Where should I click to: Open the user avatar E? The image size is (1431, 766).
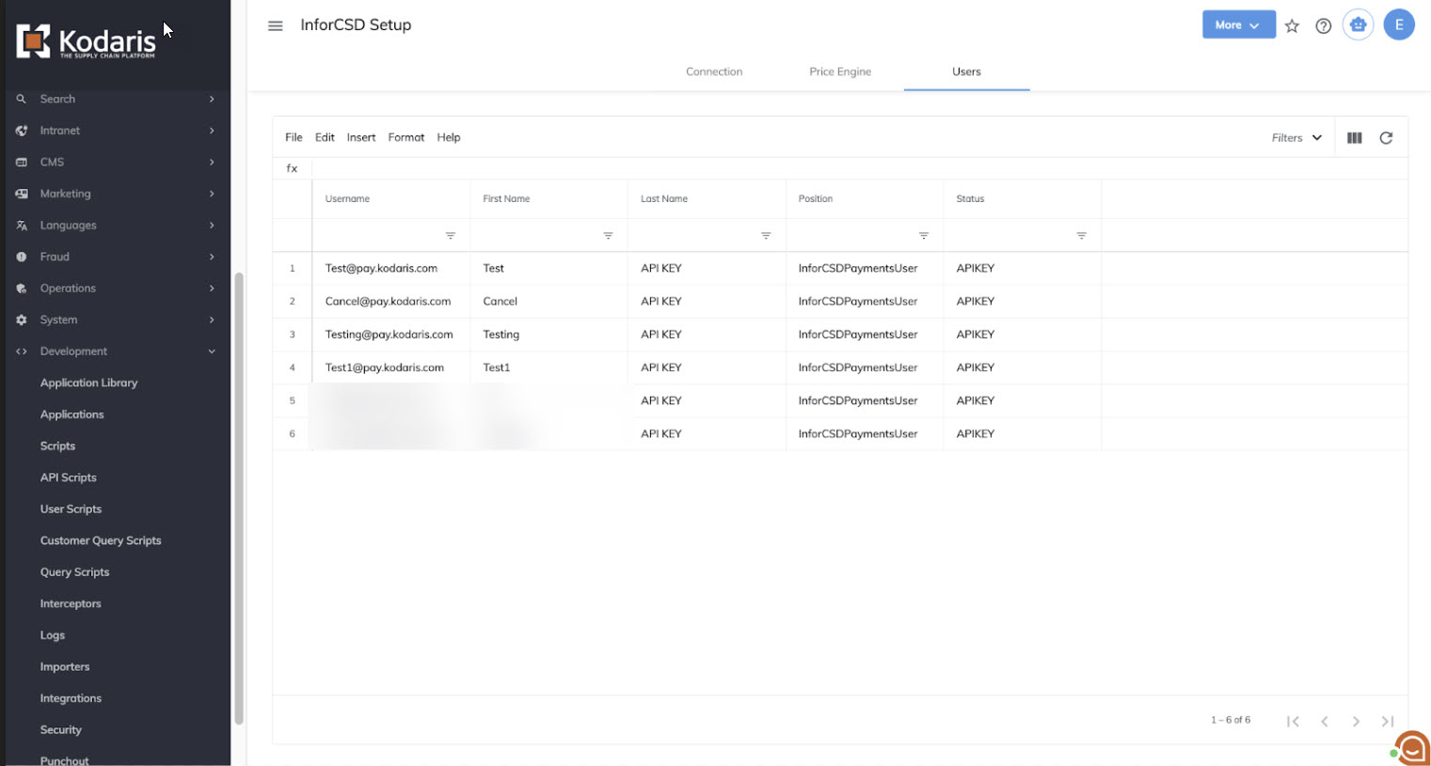[1399, 25]
